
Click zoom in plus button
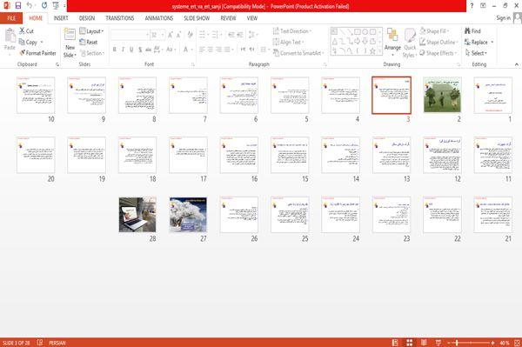pos(492,343)
